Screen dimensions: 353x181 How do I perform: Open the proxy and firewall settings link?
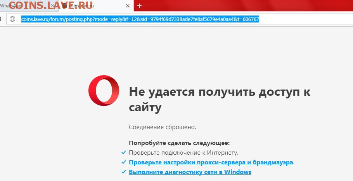[x=211, y=162]
